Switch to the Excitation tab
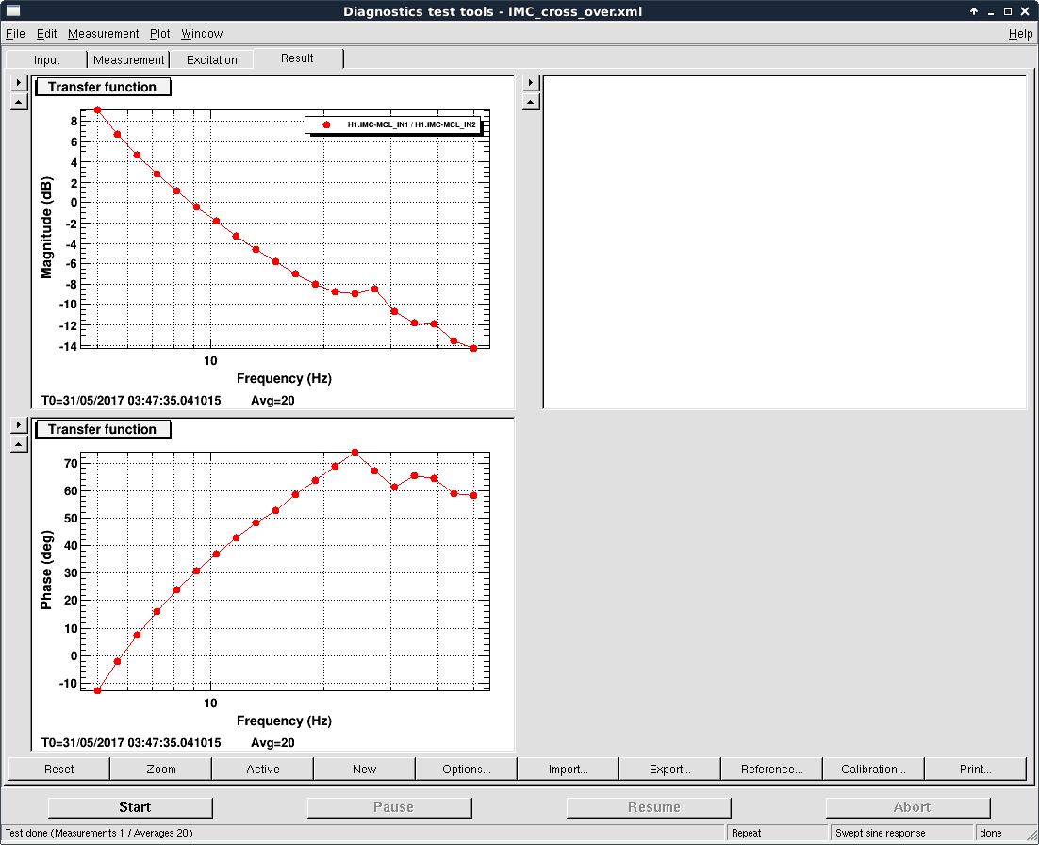Viewport: 1039px width, 845px height. click(x=212, y=59)
